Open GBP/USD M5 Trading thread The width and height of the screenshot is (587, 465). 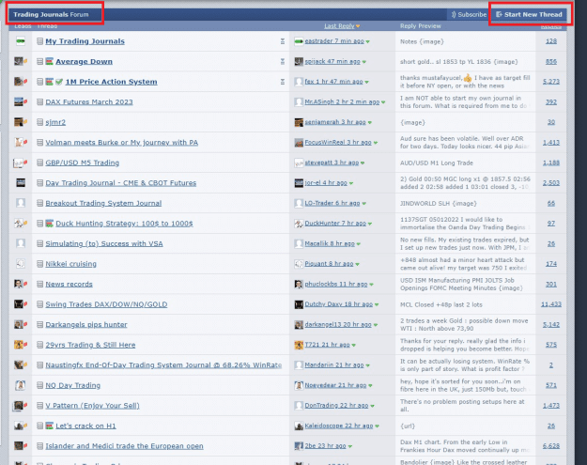point(83,163)
